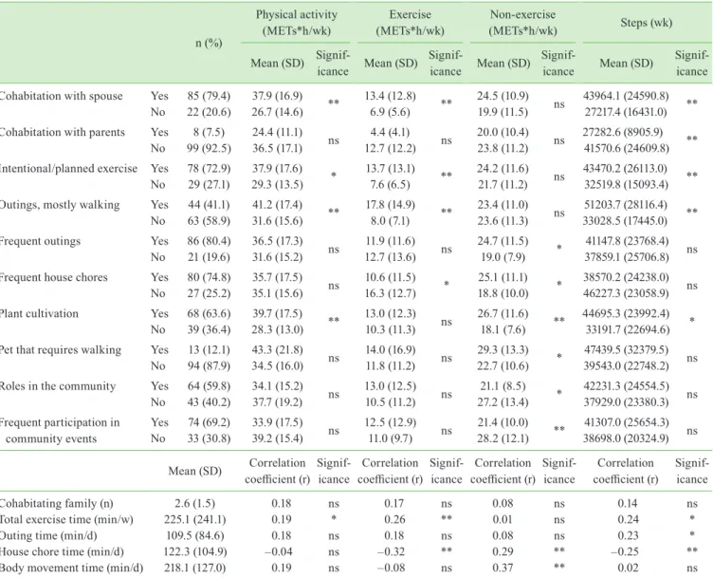Click the 'Non-exercise' column group header

522,14
